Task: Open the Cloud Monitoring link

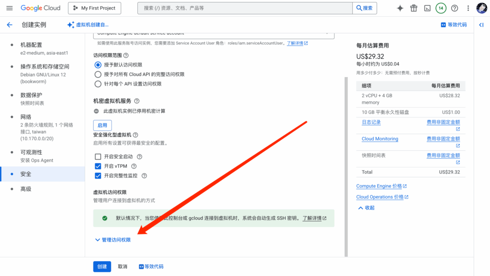Action: click(380, 139)
